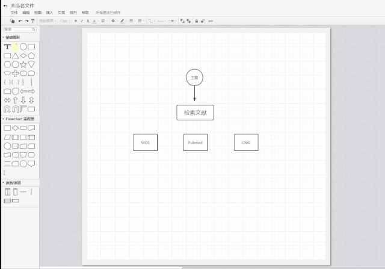385x269 pixels.
Task: Click the back arrow beside file title
Action: (5, 5)
